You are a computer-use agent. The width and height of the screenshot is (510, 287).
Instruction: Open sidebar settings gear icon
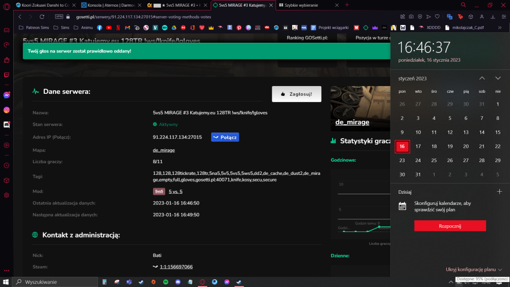click(7, 195)
